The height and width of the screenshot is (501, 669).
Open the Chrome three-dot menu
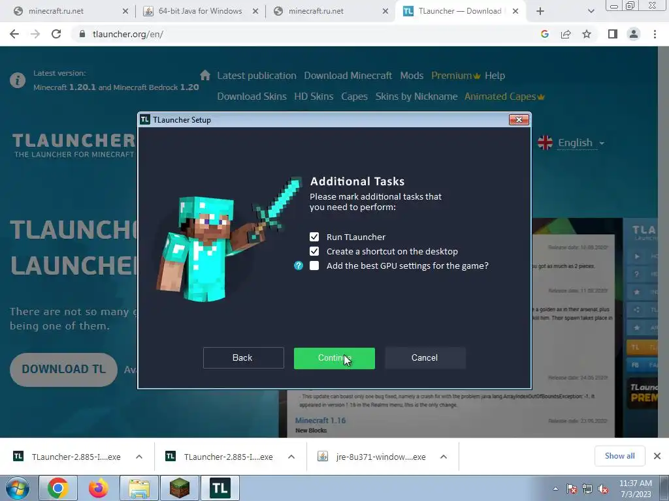(655, 34)
